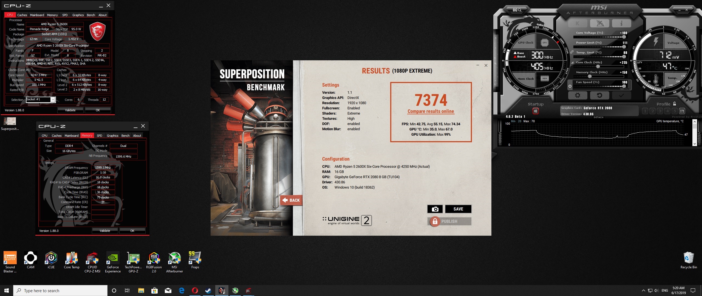The image size is (702, 296).
Task: Open Opera browser from taskbar
Action: [x=195, y=291]
